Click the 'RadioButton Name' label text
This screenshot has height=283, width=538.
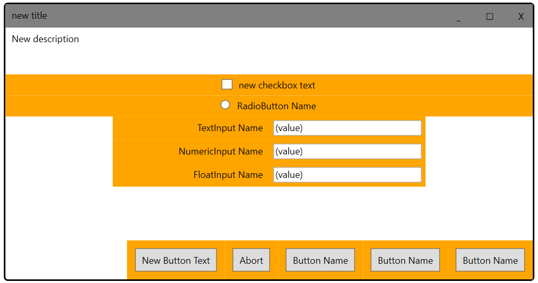pyautogui.click(x=276, y=106)
